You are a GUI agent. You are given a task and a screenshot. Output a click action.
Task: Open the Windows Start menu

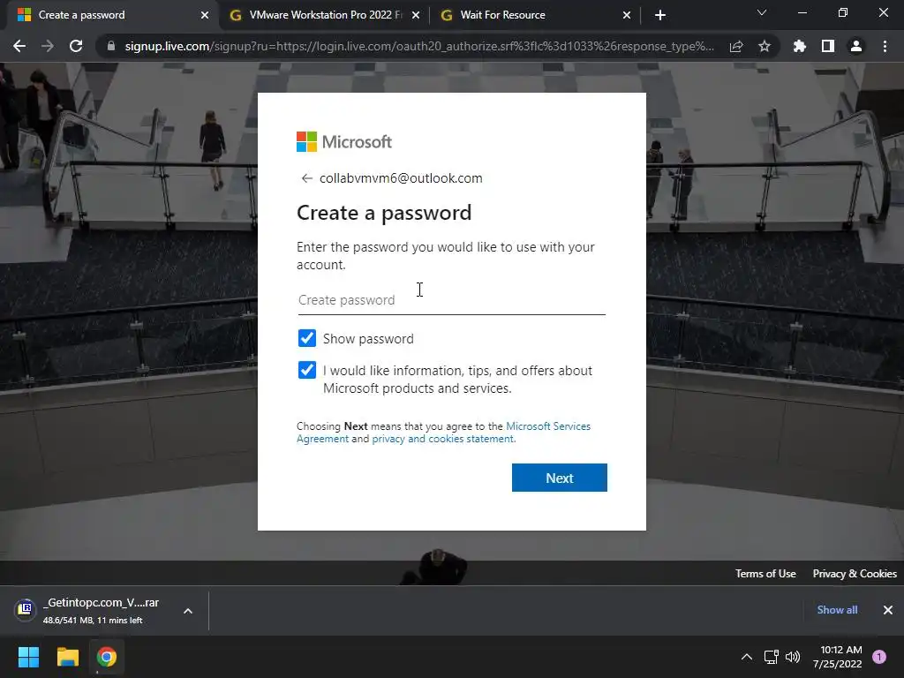click(28, 657)
